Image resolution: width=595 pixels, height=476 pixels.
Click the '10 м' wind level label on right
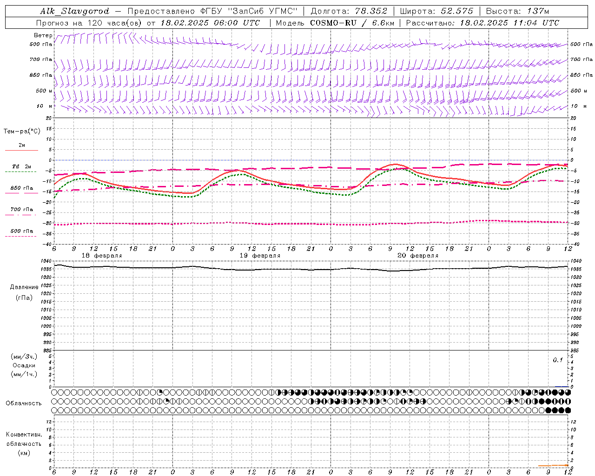pos(578,106)
